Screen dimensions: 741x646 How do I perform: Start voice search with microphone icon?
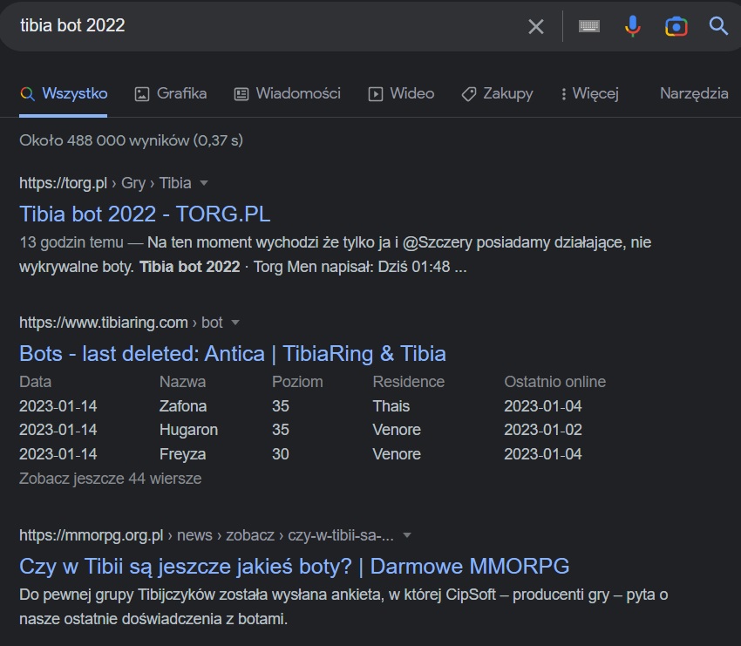click(x=633, y=26)
